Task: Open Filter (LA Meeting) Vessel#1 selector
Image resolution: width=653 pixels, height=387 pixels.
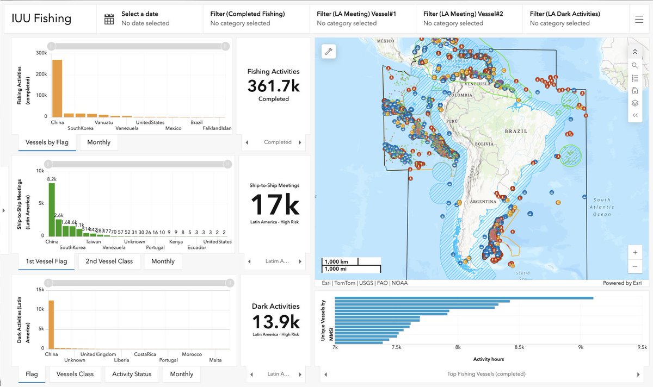Action: [364, 18]
